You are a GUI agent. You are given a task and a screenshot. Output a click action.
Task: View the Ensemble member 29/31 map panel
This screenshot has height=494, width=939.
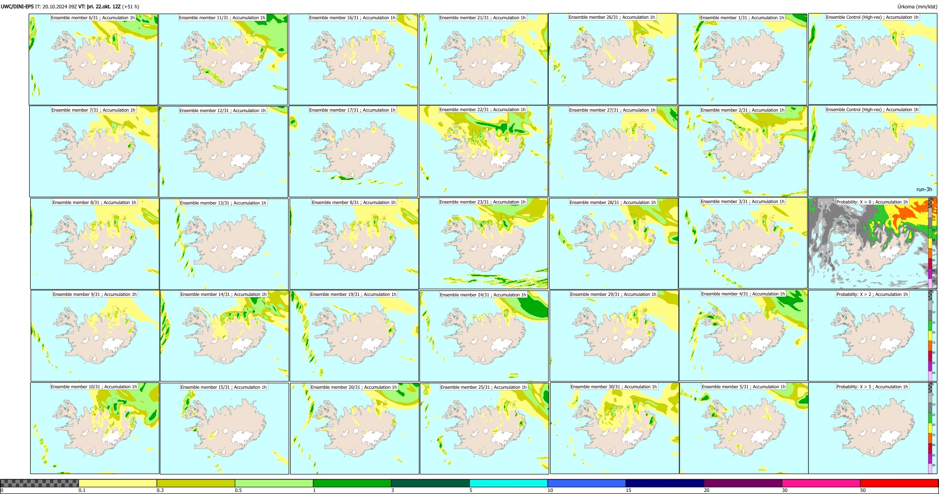pos(614,335)
